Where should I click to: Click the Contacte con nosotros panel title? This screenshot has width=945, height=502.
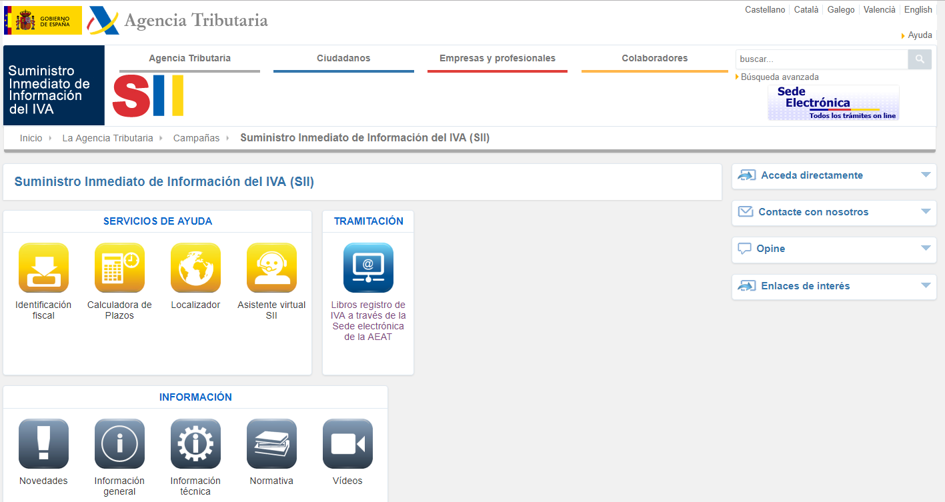click(x=813, y=212)
